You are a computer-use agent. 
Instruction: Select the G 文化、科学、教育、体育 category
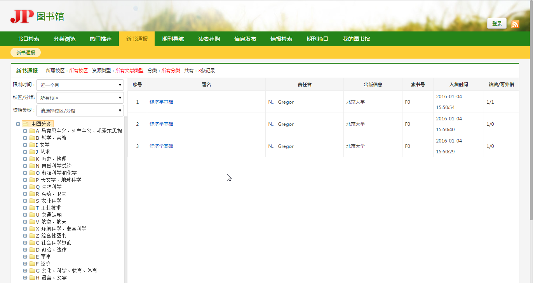click(x=66, y=271)
